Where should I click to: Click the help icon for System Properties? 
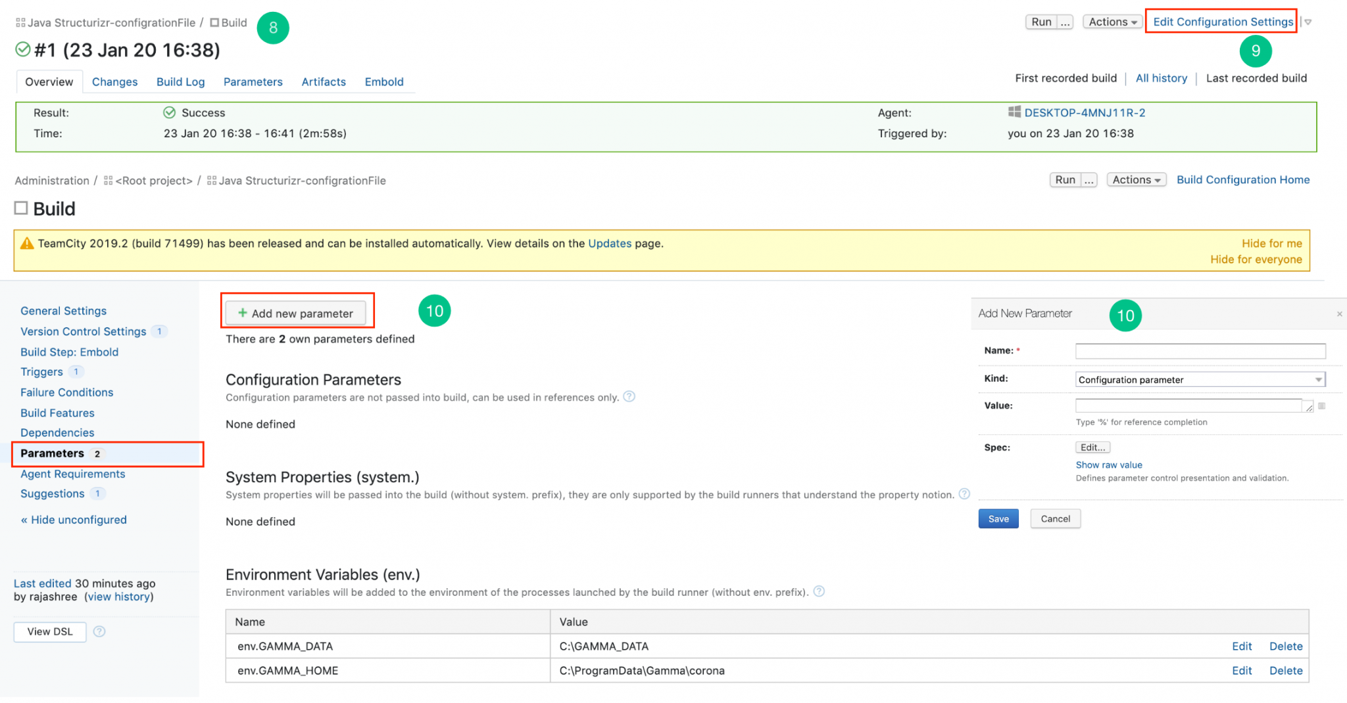(964, 495)
